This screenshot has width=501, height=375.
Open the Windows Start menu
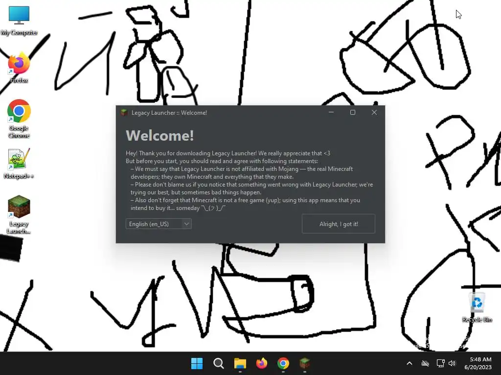[197, 363]
